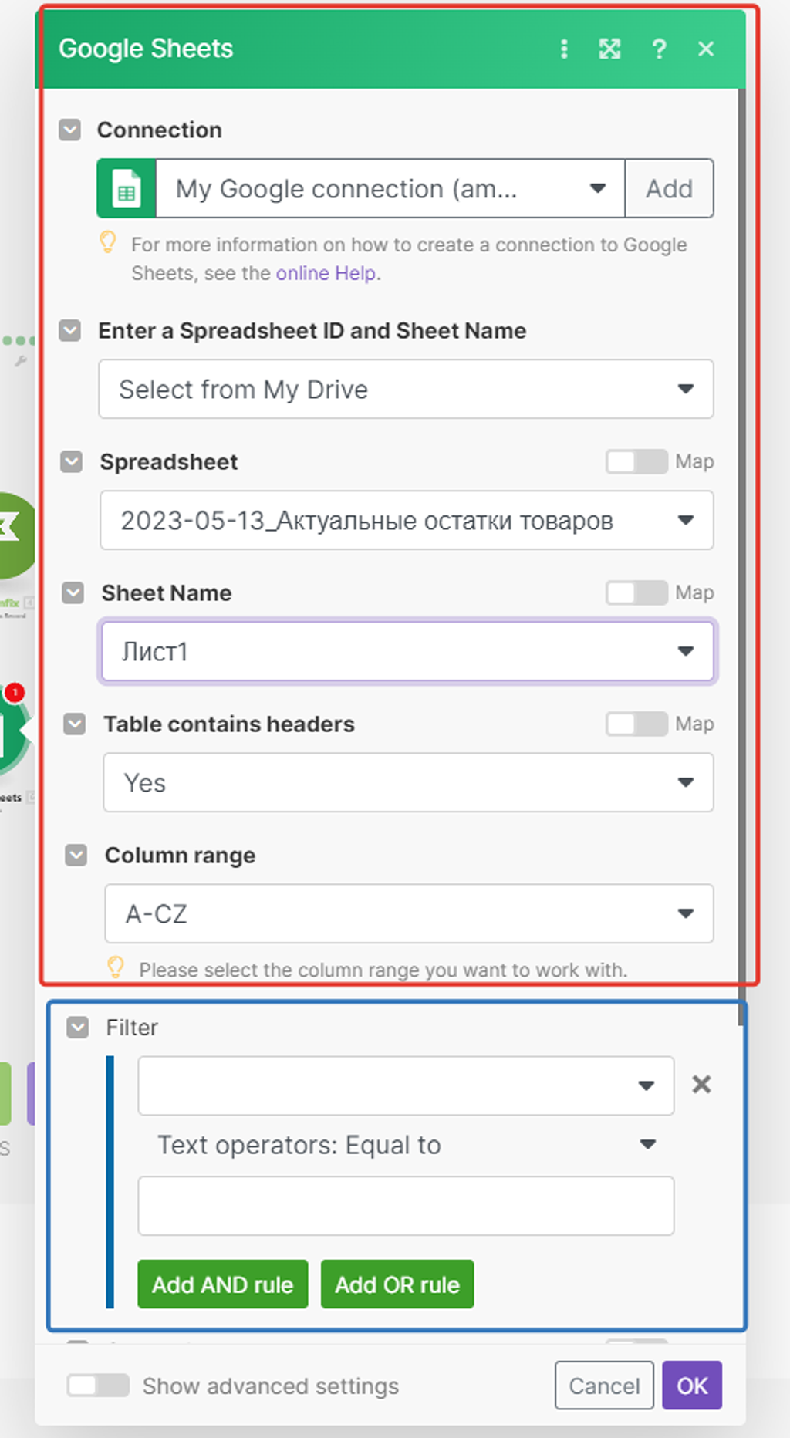Open the three-dot module options menu

coord(564,49)
